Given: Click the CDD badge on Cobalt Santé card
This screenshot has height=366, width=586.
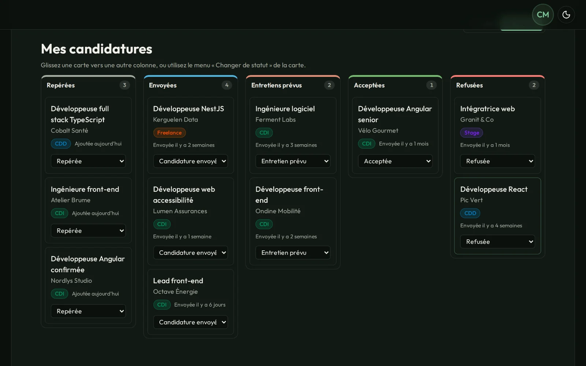Looking at the screenshot, I should pos(61,143).
